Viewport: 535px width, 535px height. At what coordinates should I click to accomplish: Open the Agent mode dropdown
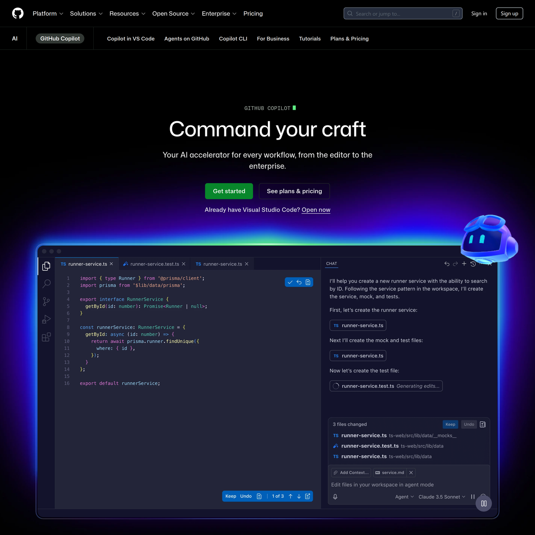pos(404,497)
